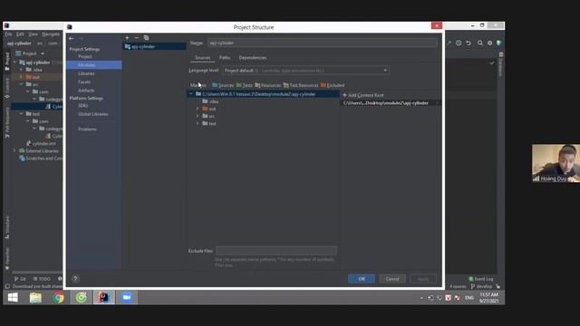Screen dimensions: 580x326
Task: Click Cancel button
Action: click(392, 279)
